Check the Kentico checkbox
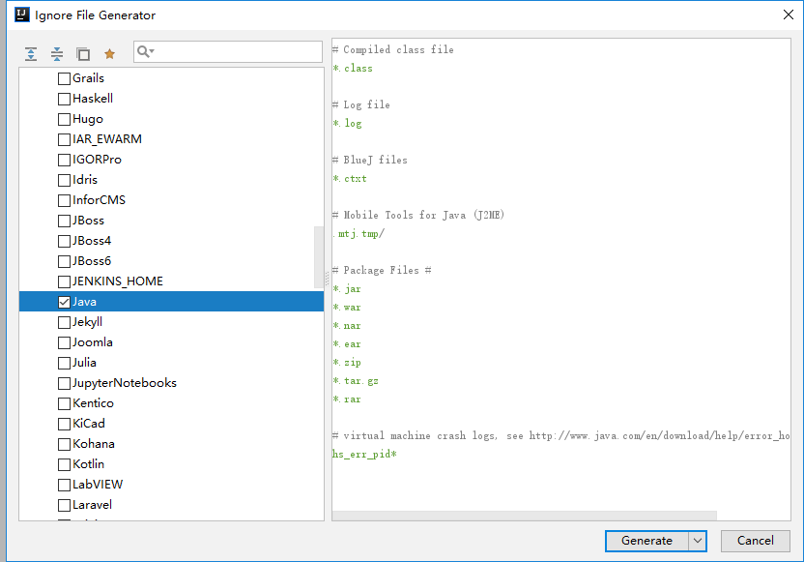 (64, 403)
